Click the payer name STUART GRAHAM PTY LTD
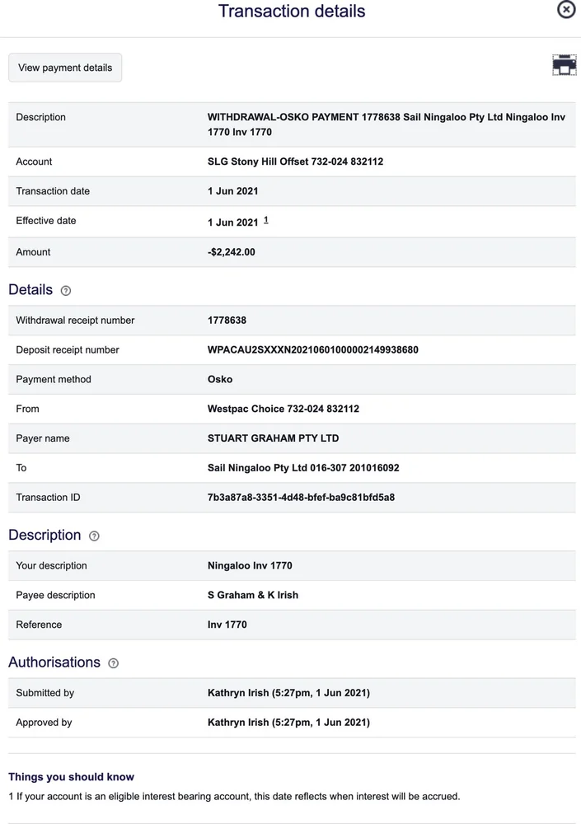 [x=273, y=438]
